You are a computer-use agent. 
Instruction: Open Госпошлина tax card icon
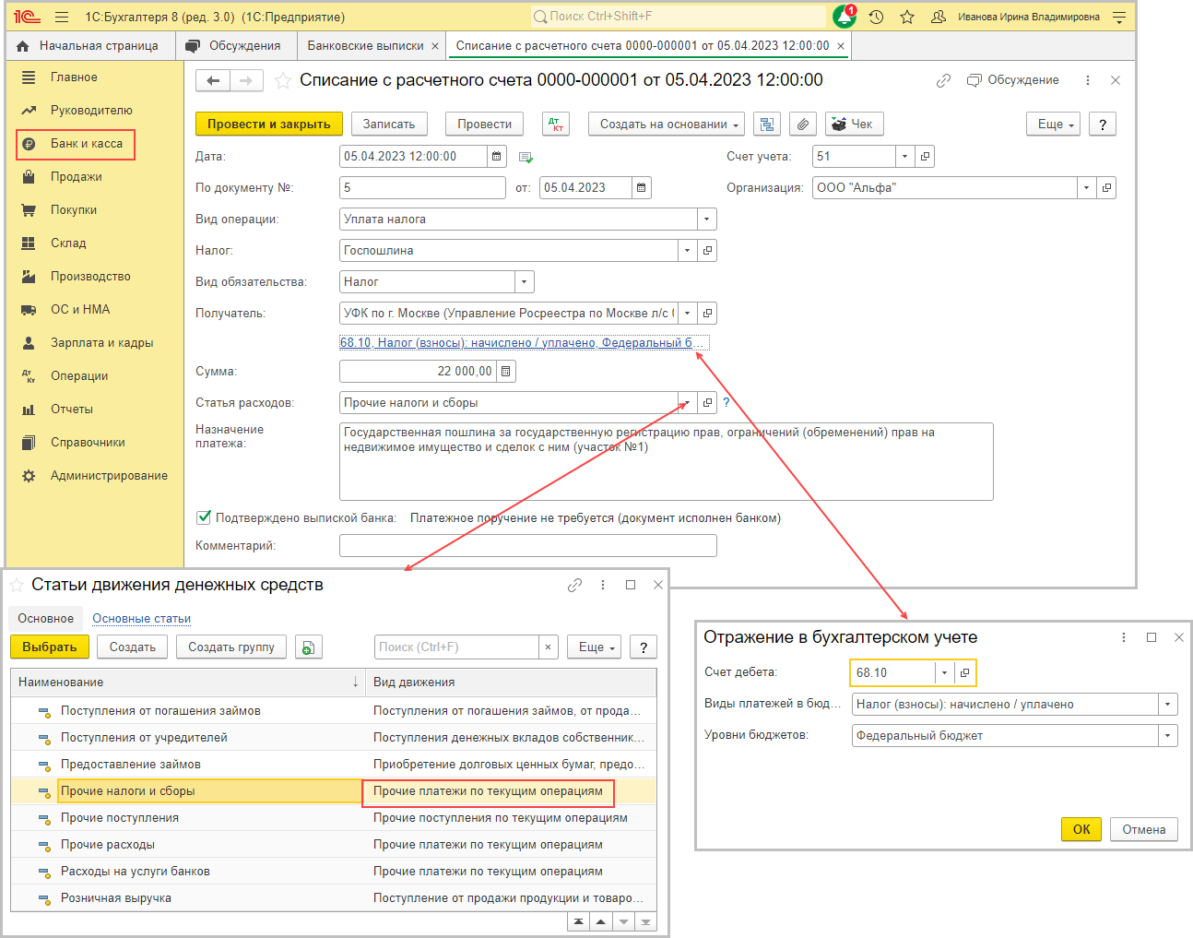point(707,251)
